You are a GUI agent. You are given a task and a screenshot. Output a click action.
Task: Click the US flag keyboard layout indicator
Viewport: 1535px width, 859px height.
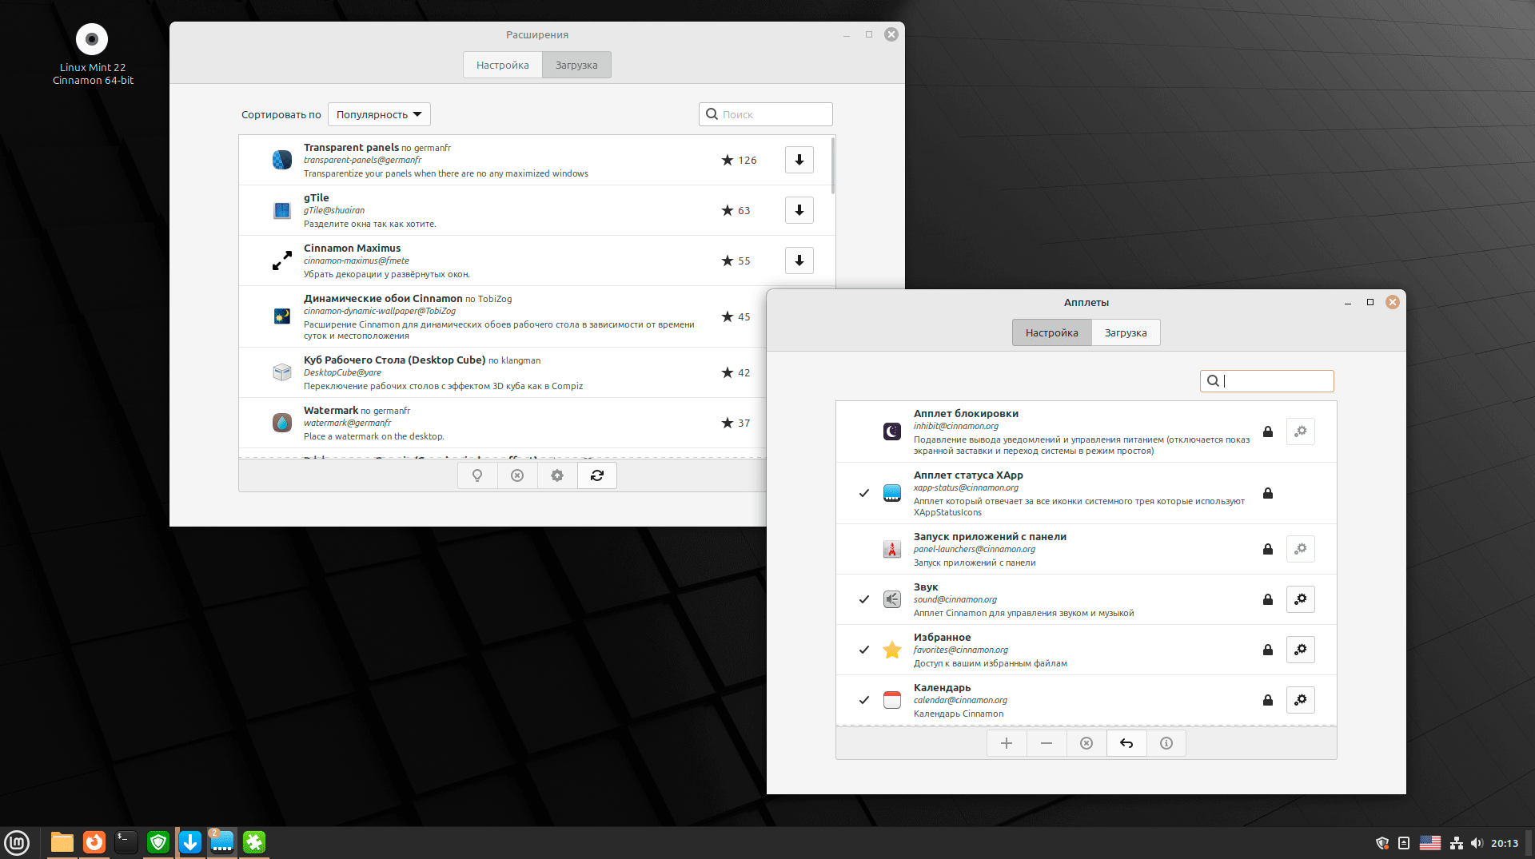[x=1430, y=843]
